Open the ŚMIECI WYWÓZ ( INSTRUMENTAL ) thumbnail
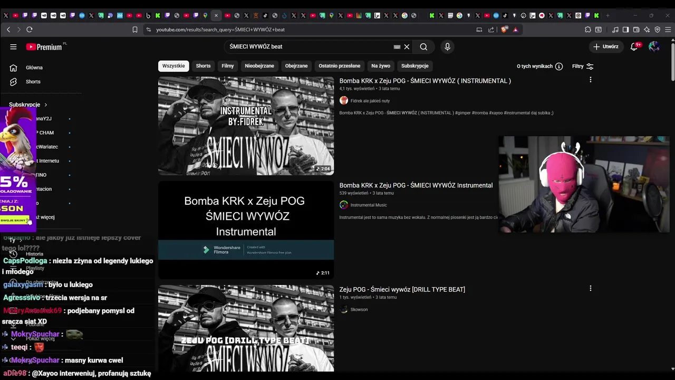The width and height of the screenshot is (675, 380). click(246, 126)
